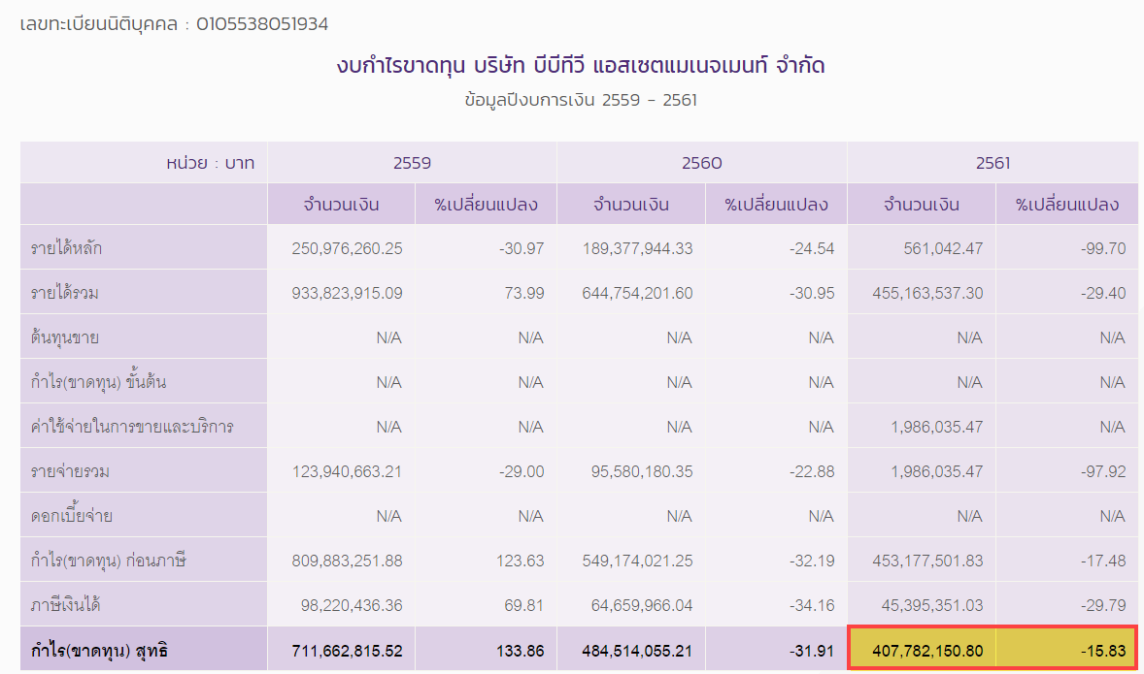Select the 2559 year column header
Screen dimensions: 1144x674
[x=412, y=163]
